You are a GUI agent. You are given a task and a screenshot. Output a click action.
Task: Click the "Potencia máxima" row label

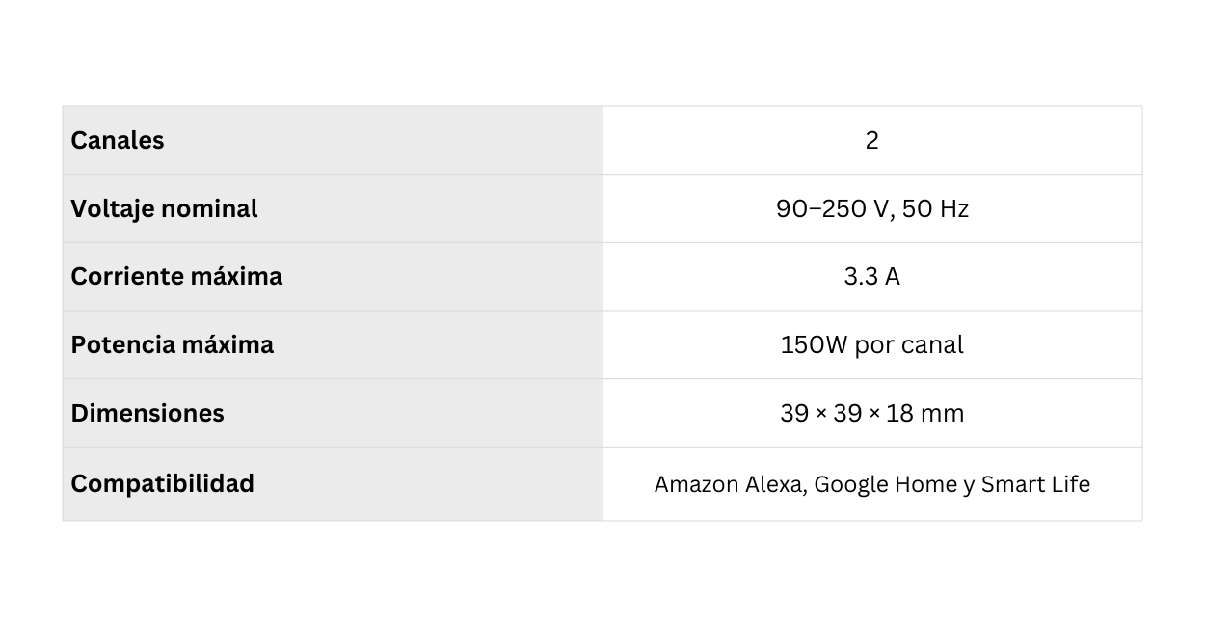[x=172, y=345]
